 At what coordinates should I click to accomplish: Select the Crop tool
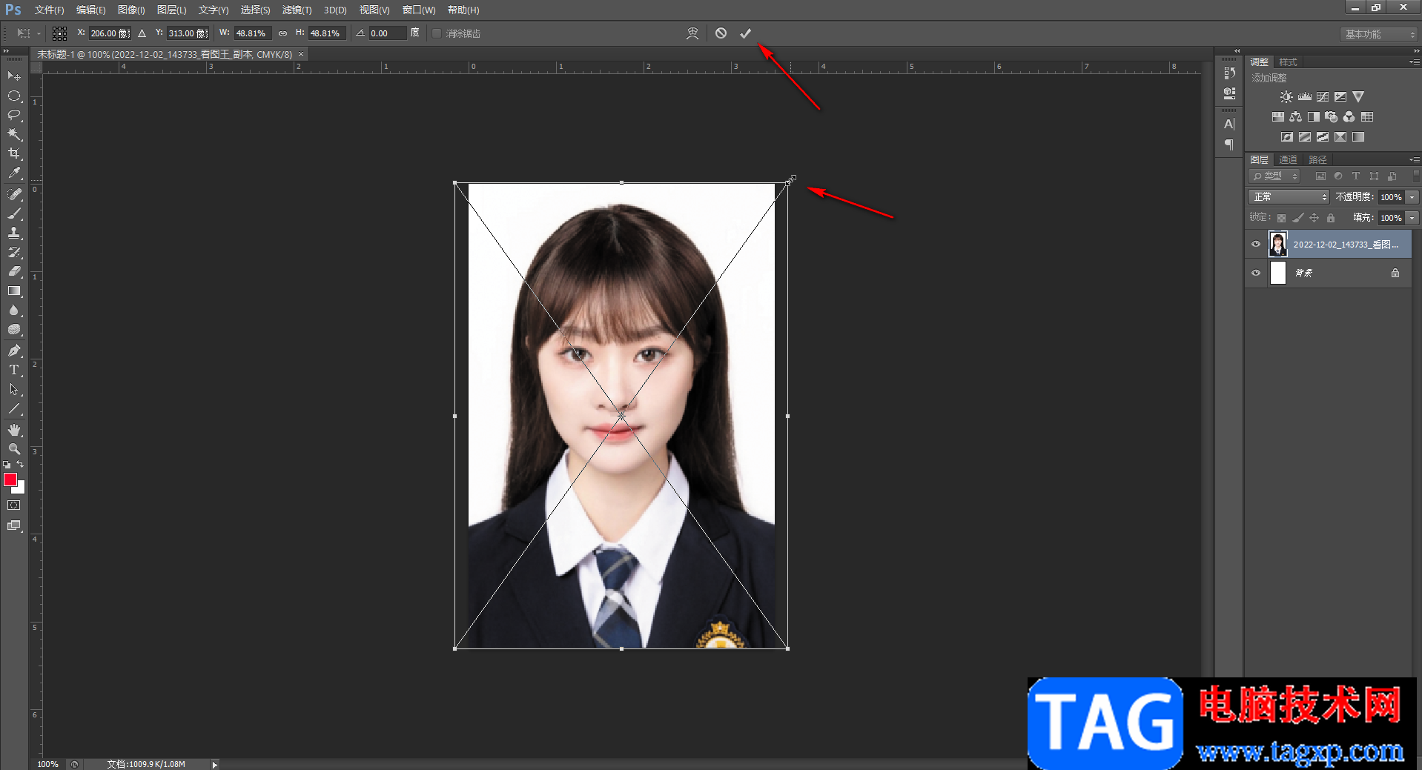(14, 154)
